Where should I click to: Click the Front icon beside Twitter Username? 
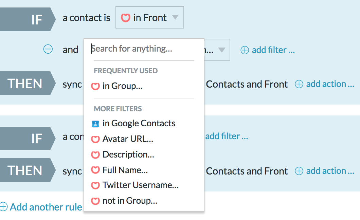pyautogui.click(x=95, y=185)
